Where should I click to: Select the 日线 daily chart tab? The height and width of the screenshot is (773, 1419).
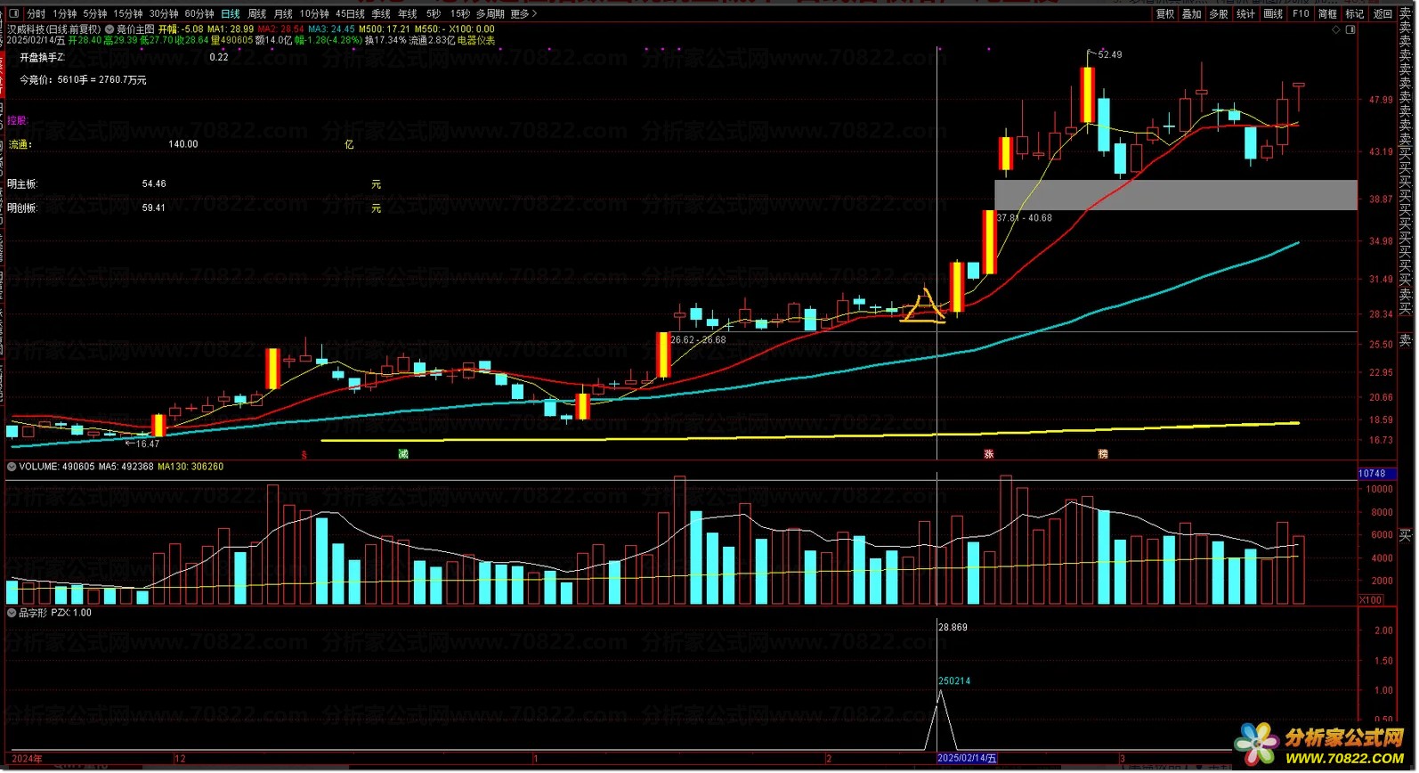(230, 13)
